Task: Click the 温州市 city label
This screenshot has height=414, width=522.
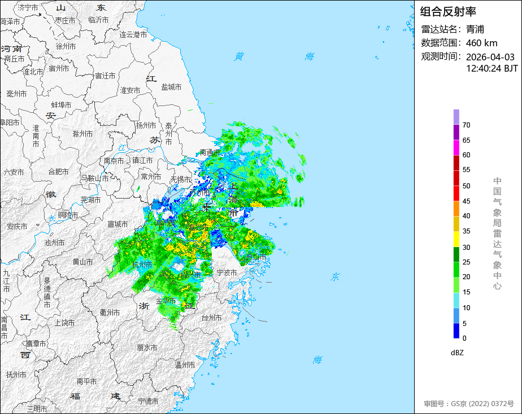Action: (185, 365)
